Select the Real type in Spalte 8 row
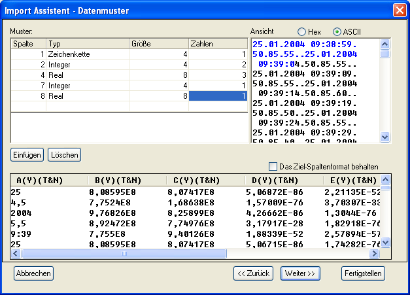This screenshot has height=295, width=410. point(88,96)
